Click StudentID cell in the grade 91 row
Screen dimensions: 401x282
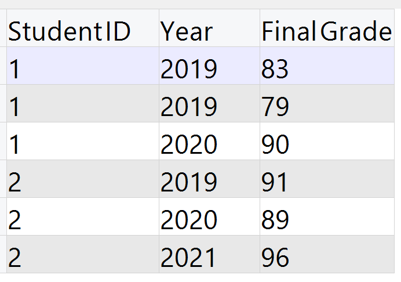coord(15,183)
